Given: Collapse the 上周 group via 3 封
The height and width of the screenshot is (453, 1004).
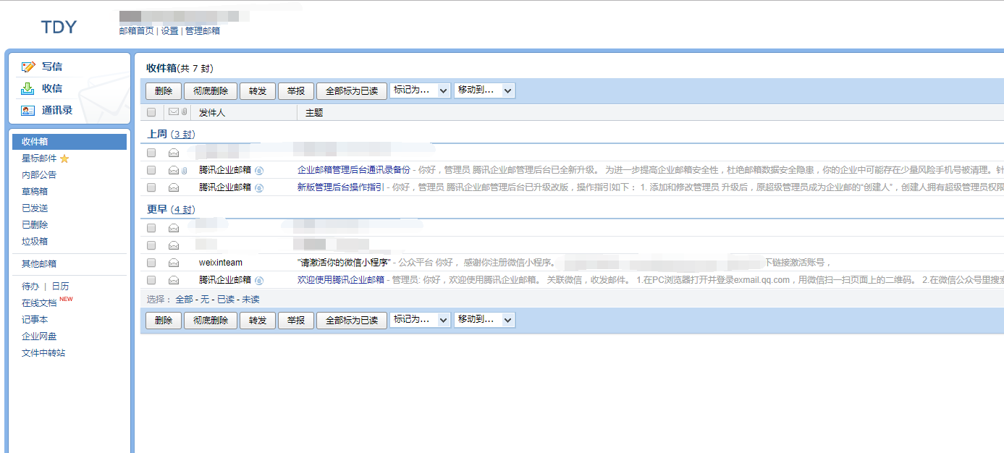Looking at the screenshot, I should coord(182,135).
